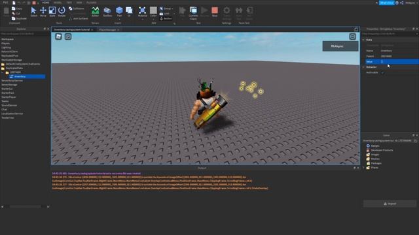Image resolution: width=419 pixels, height=235 pixels.
Task: Switch to the PLUGINS ribbon tab
Action: click(x=92, y=3)
